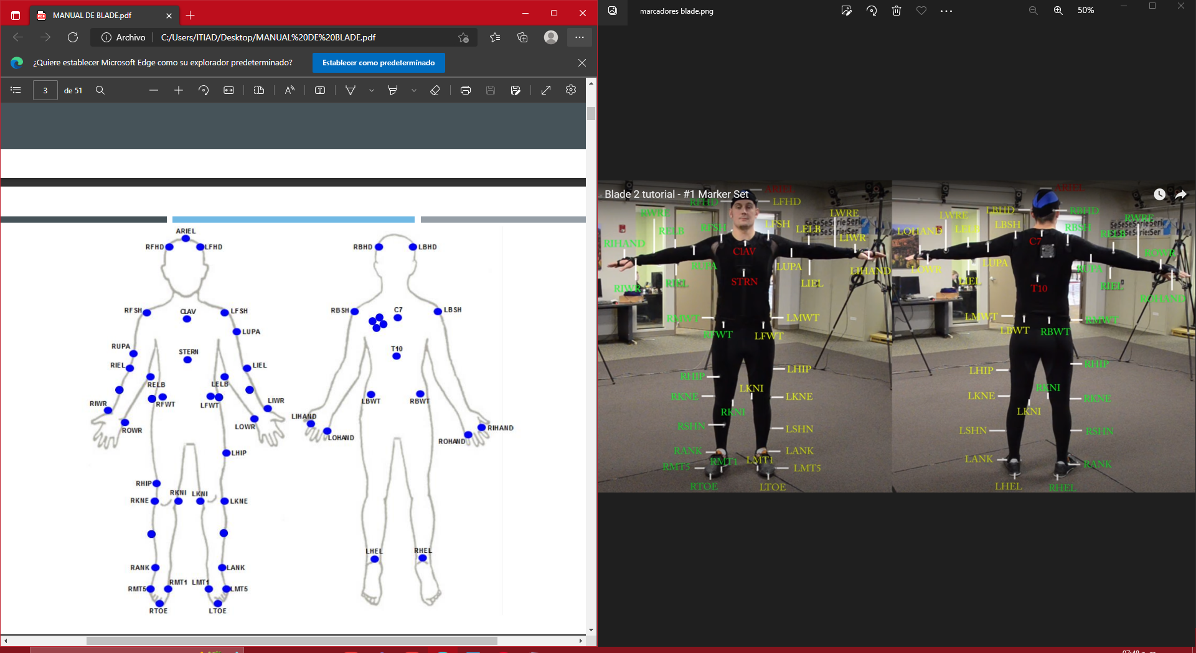Select the PDF Highlight tool
This screenshot has height=653, width=1196.
(393, 90)
